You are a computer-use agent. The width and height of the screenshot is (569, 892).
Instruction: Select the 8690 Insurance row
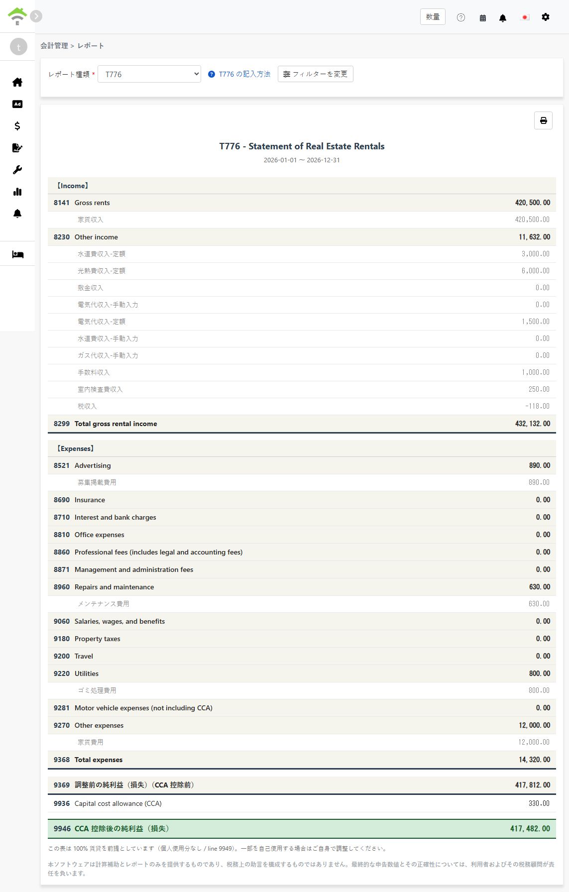(x=302, y=500)
